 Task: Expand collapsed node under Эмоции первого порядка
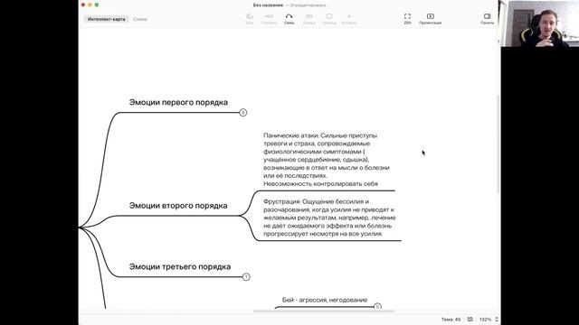(x=243, y=112)
